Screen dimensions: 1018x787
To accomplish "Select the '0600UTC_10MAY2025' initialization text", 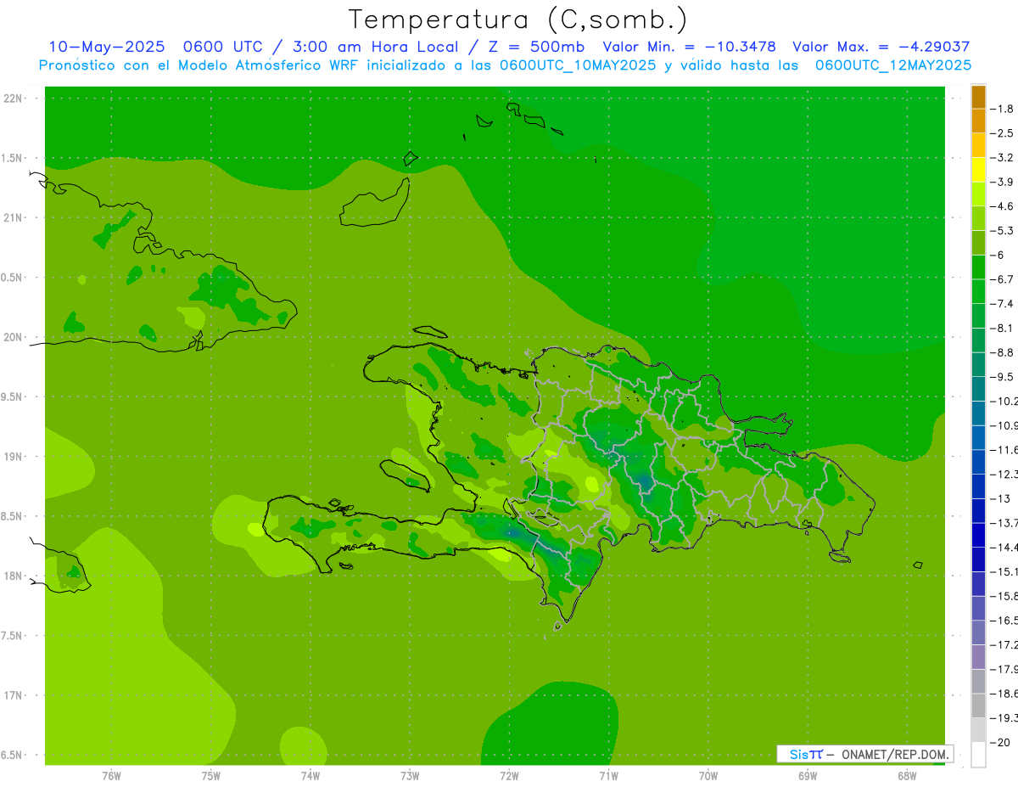I will click(x=578, y=65).
